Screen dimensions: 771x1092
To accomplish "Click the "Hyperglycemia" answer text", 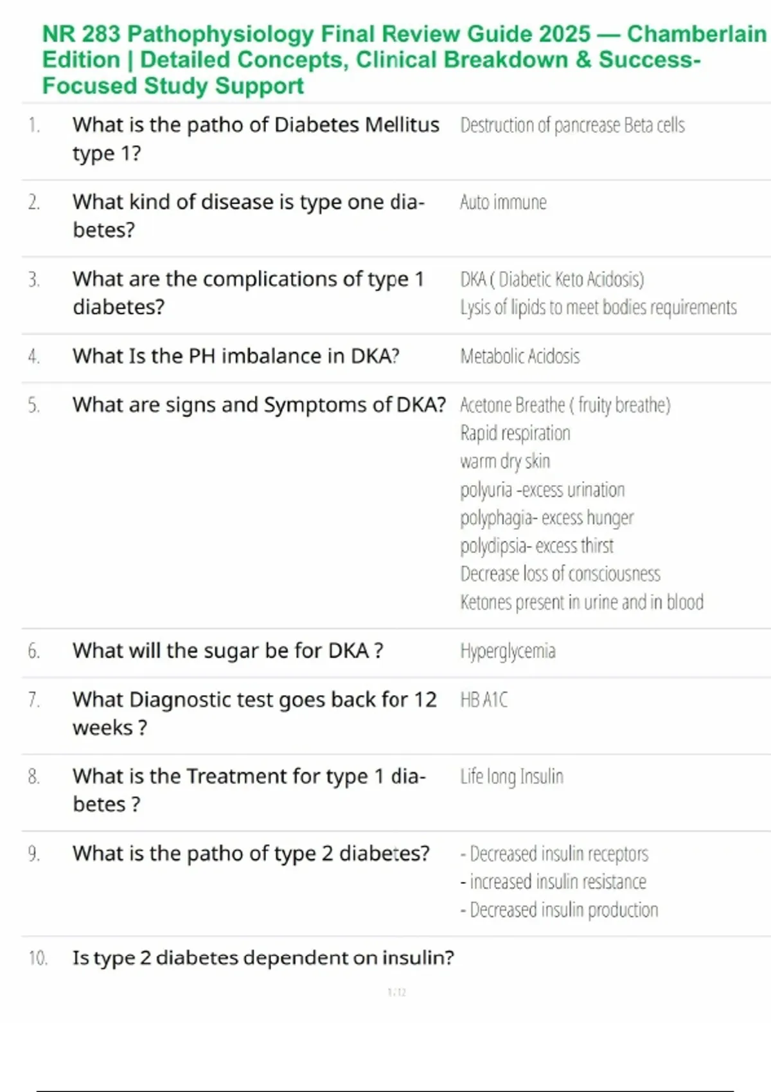I will pos(508,651).
